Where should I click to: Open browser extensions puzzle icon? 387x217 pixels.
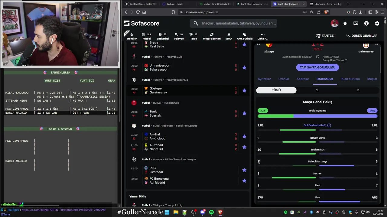point(355,12)
